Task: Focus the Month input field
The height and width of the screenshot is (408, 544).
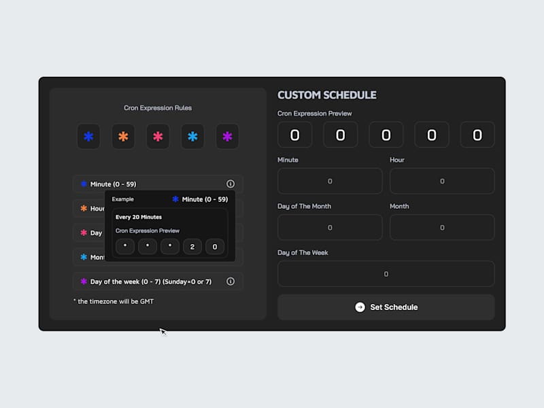Action: 442,227
